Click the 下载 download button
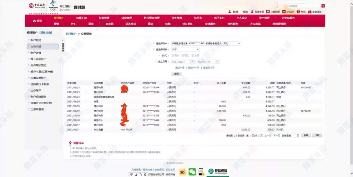 coord(317,136)
